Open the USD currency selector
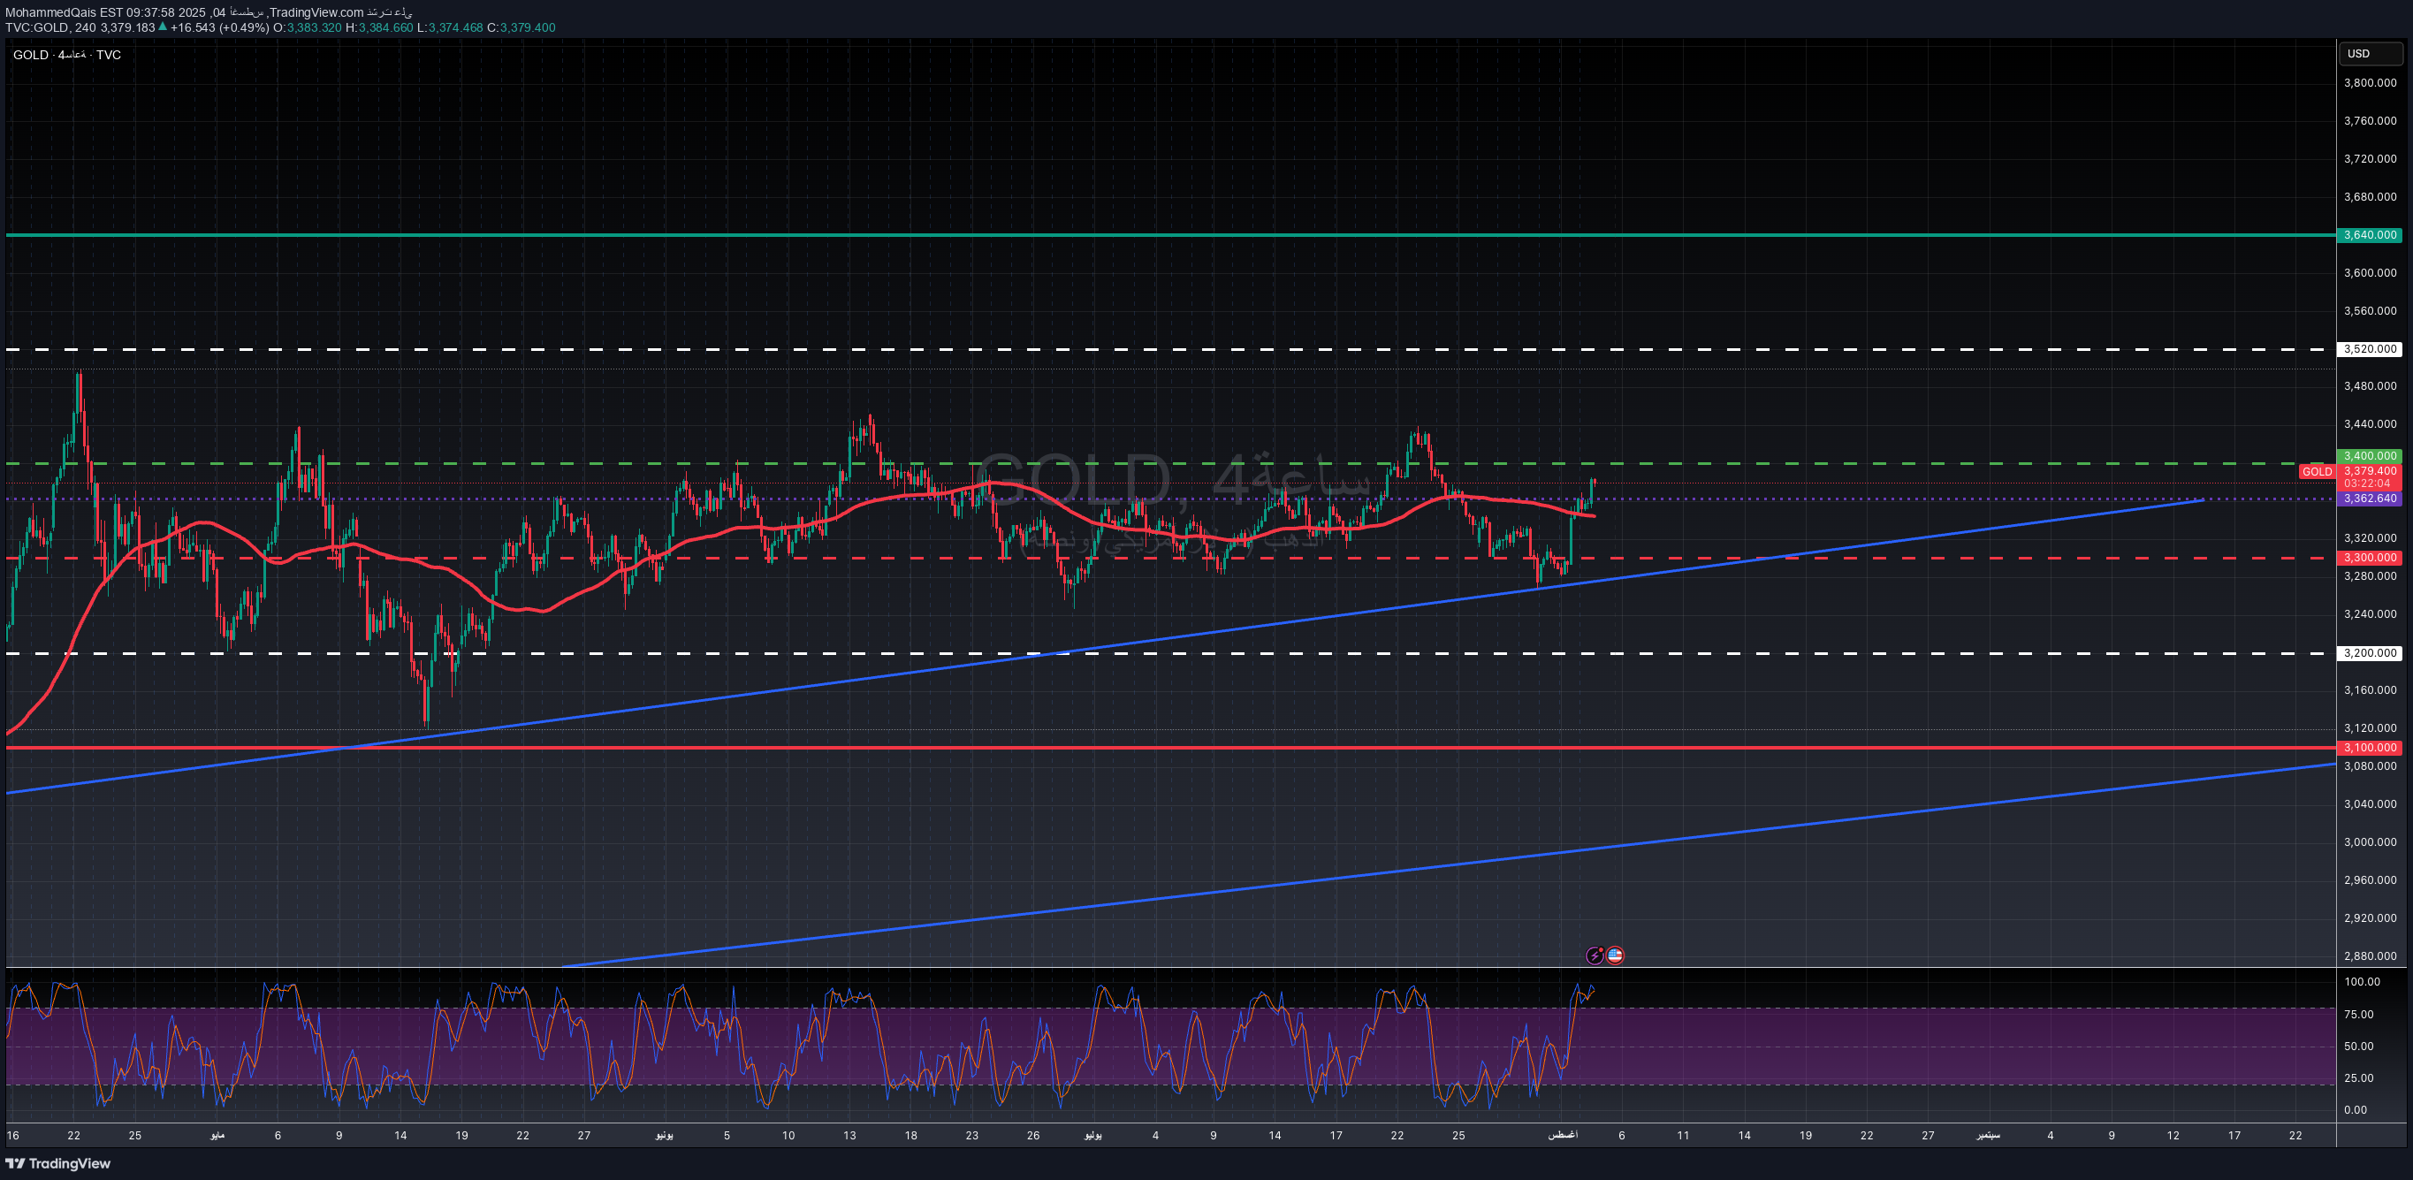This screenshot has height=1180, width=2413. (2370, 53)
